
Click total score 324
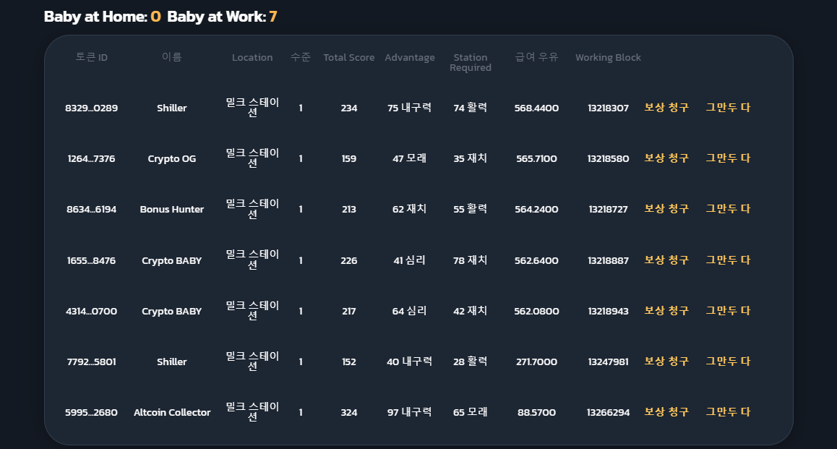click(348, 413)
